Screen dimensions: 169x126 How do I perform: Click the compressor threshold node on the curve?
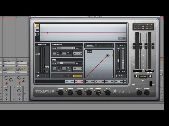(x=108, y=55)
